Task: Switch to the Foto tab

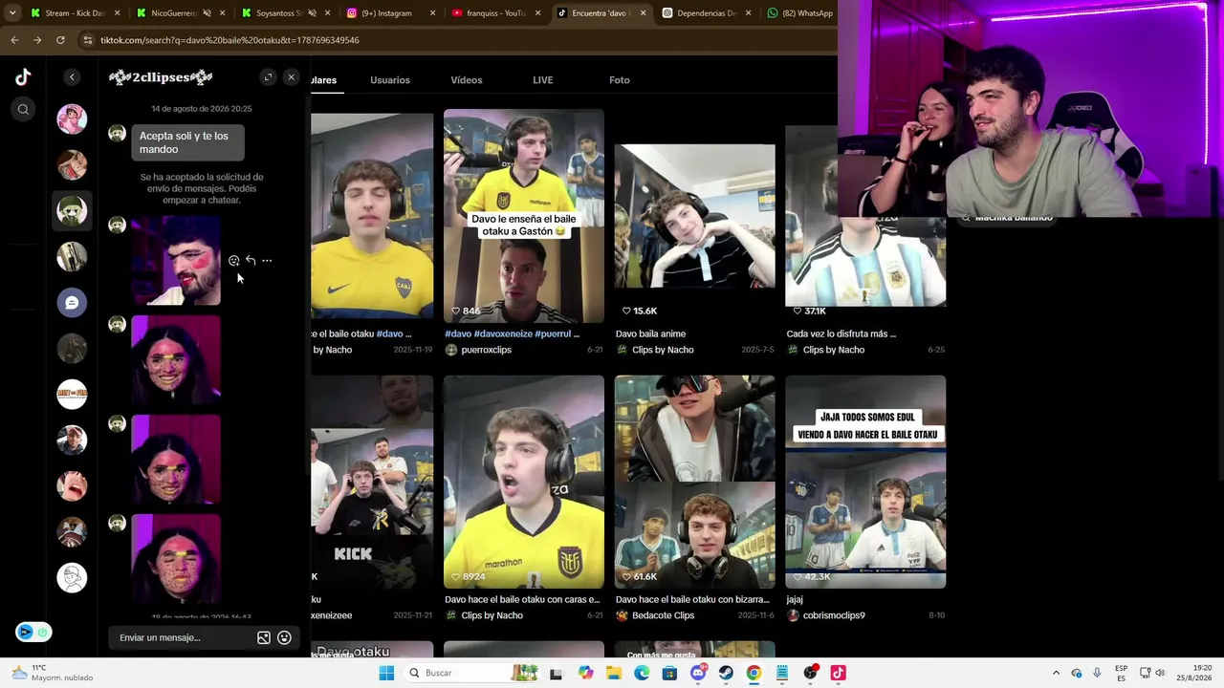Action: click(x=620, y=80)
